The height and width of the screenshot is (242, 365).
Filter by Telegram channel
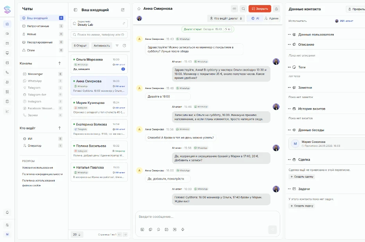coord(43,88)
